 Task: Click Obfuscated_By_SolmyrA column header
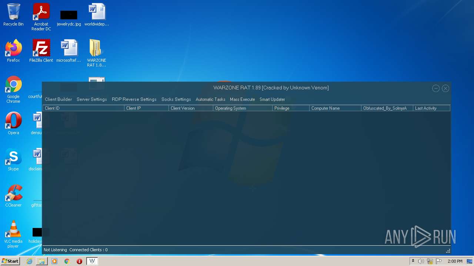click(x=387, y=108)
